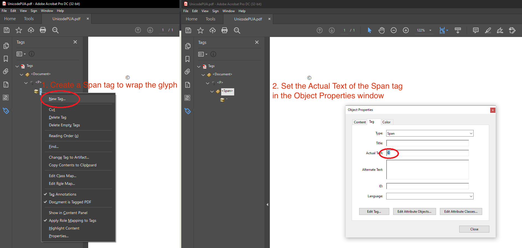This screenshot has width=522, height=248.
Task: Switch to the Content tab
Action: 359,122
